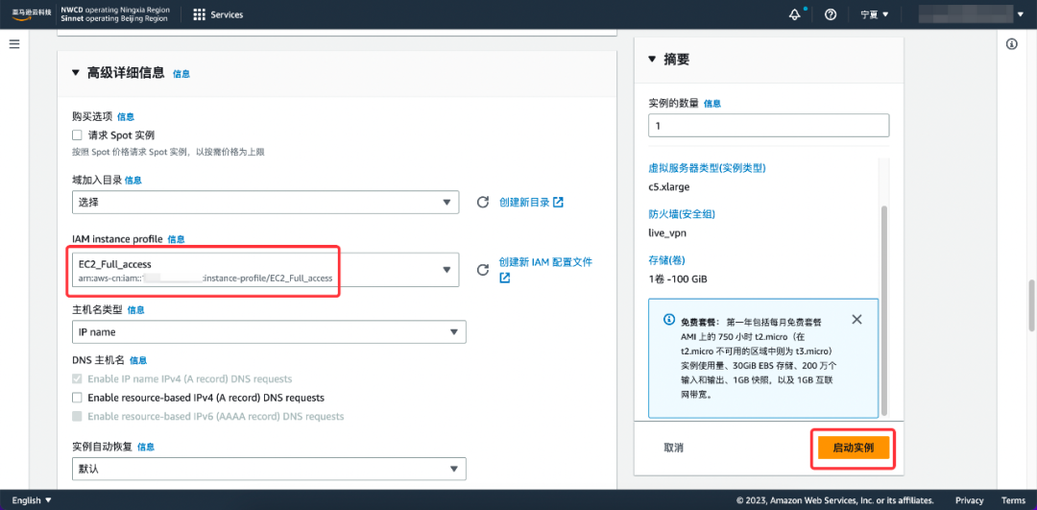Image resolution: width=1037 pixels, height=510 pixels.
Task: Open the 创建新目录 link
Action: [x=531, y=203]
